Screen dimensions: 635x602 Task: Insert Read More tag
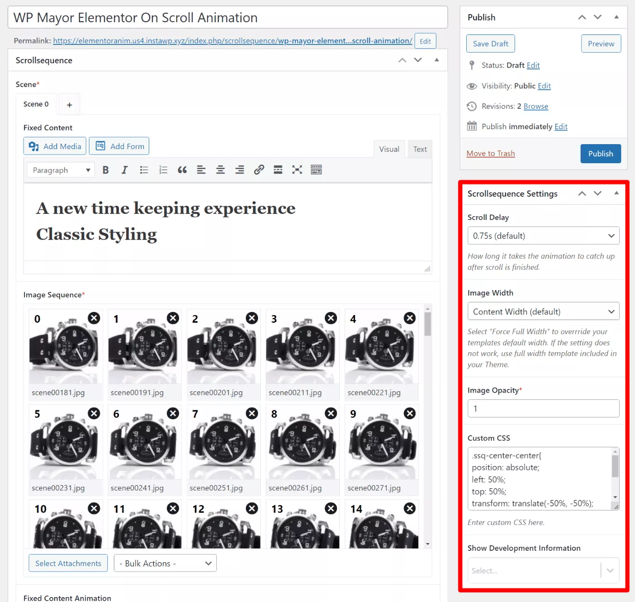pos(278,170)
